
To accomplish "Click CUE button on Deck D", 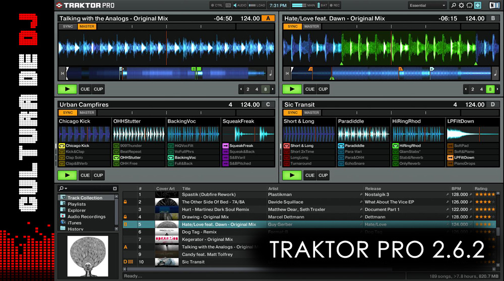I will [x=310, y=175].
